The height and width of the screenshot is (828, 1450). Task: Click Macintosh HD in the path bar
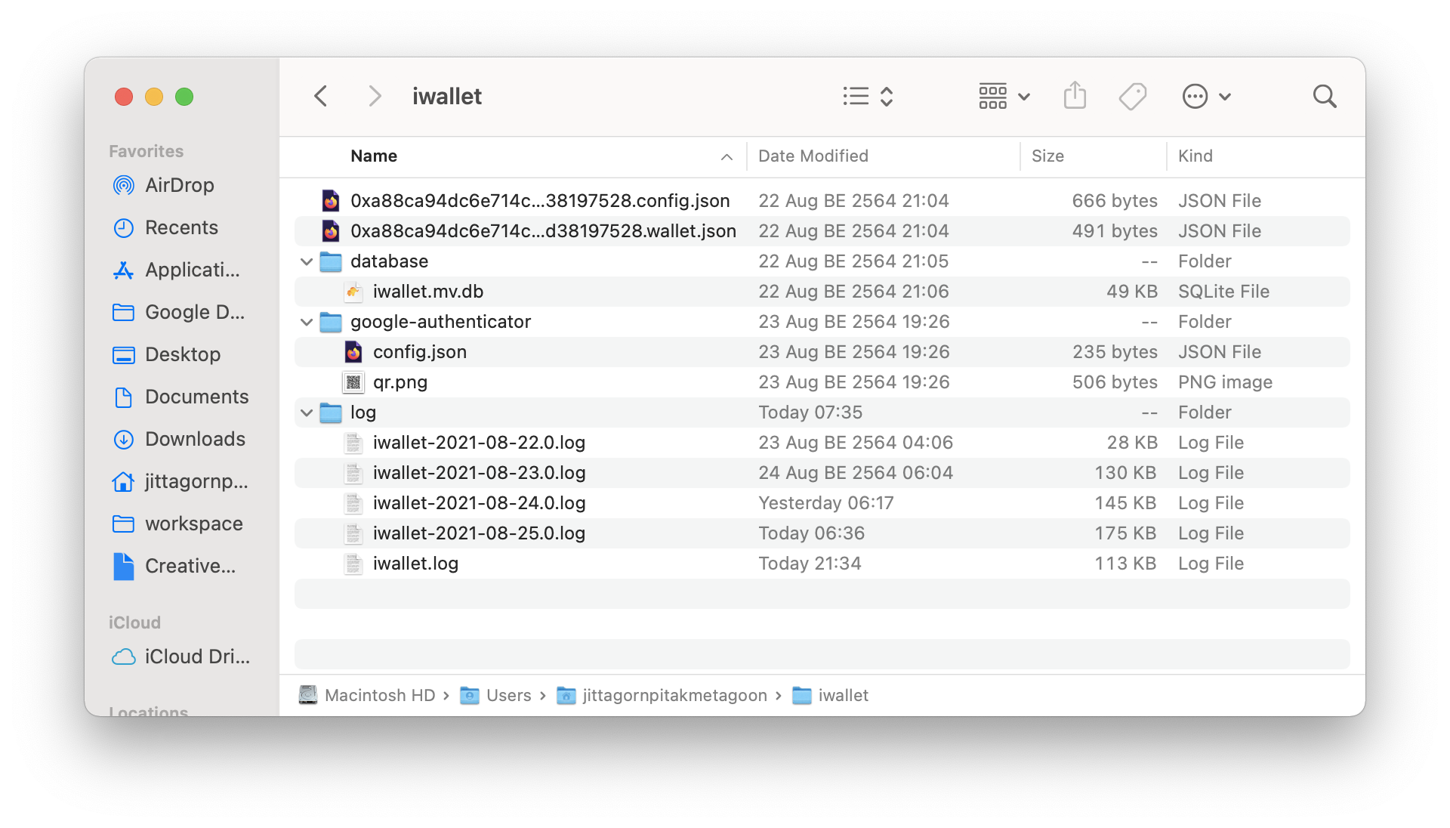pos(367,695)
